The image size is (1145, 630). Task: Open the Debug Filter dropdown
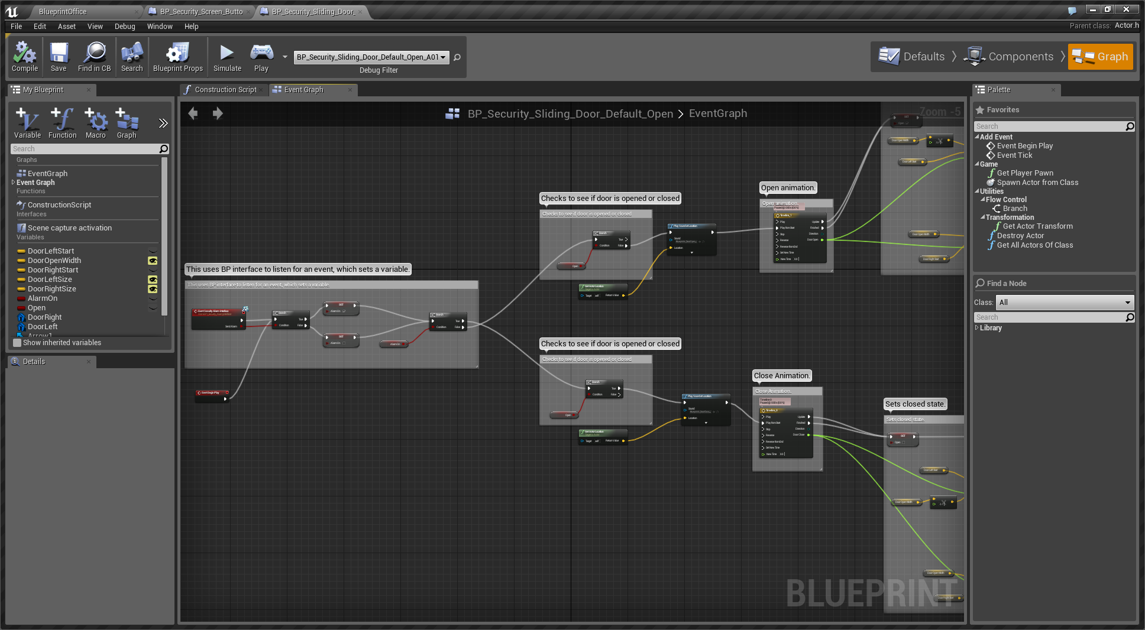[371, 57]
